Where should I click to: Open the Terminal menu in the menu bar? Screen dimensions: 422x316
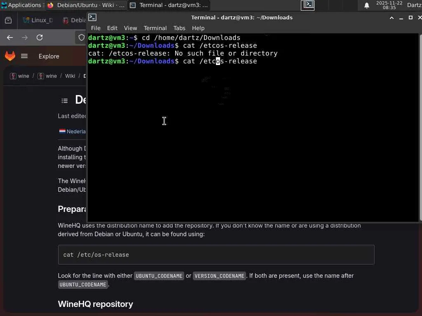(x=155, y=28)
